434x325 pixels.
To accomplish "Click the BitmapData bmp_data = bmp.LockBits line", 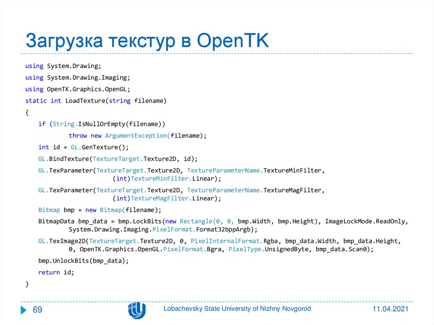I will click(x=223, y=222).
